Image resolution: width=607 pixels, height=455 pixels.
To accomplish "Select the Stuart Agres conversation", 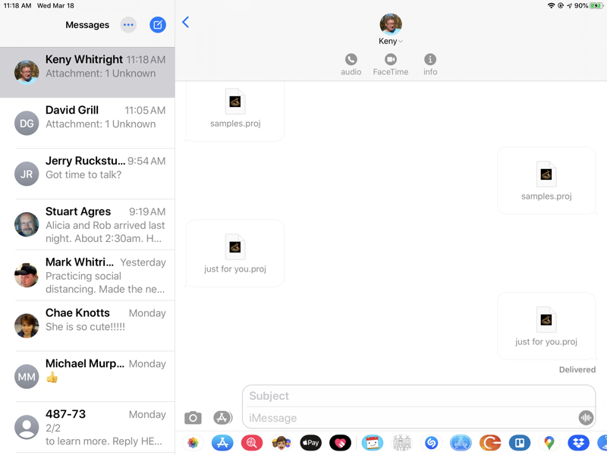I will pyautogui.click(x=87, y=224).
